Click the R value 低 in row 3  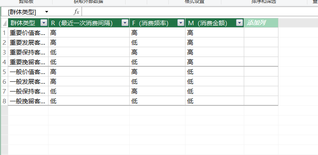pyautogui.click(x=89, y=52)
